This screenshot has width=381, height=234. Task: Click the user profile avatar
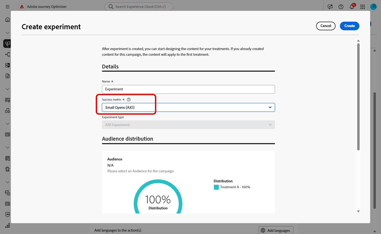click(373, 7)
